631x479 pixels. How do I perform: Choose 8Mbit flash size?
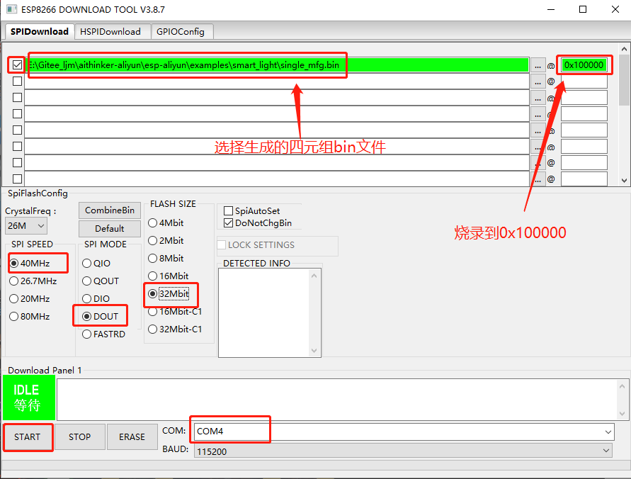pyautogui.click(x=166, y=258)
